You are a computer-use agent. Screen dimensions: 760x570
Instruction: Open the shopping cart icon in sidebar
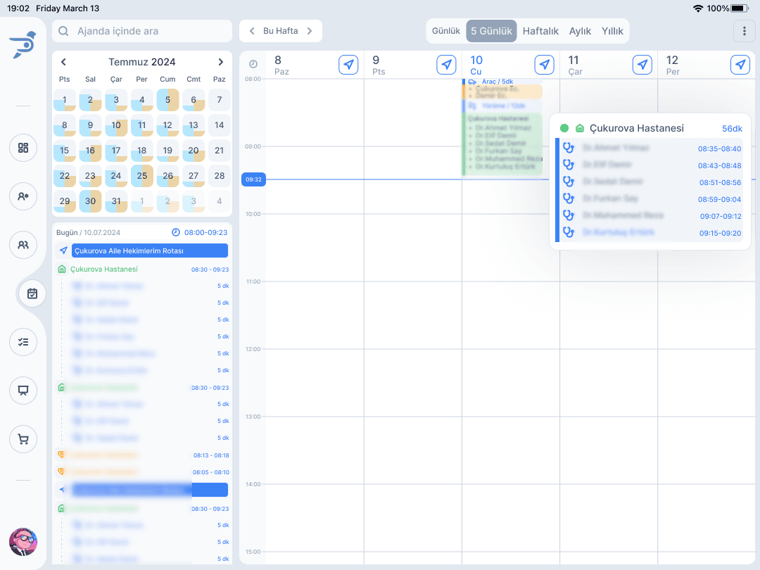tap(23, 440)
